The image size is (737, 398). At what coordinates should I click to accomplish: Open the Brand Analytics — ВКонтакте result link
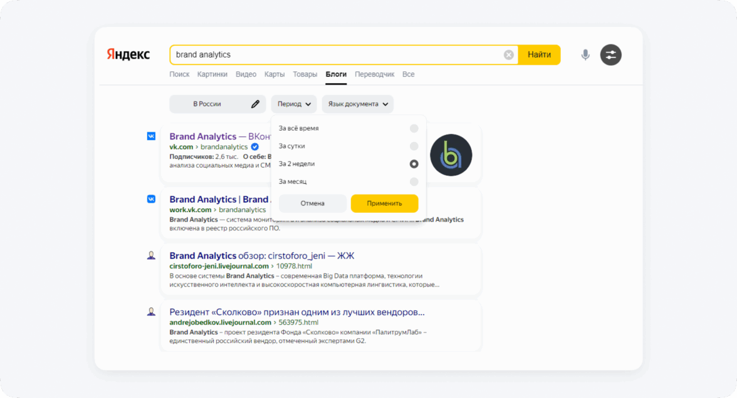pyautogui.click(x=220, y=136)
